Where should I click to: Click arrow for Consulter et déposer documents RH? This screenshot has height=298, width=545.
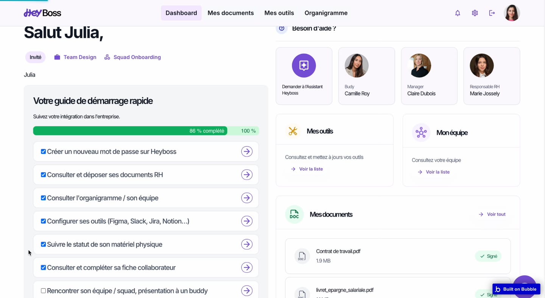[247, 175]
